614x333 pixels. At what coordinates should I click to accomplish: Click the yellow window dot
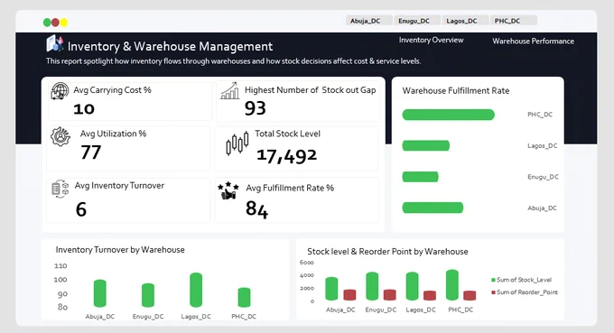click(x=63, y=23)
